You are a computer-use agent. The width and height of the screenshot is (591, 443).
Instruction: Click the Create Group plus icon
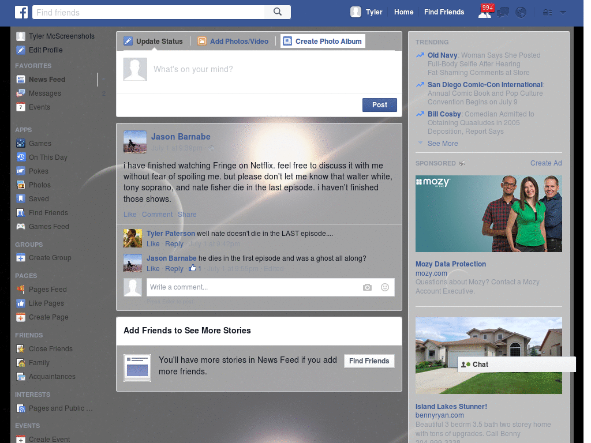21,258
